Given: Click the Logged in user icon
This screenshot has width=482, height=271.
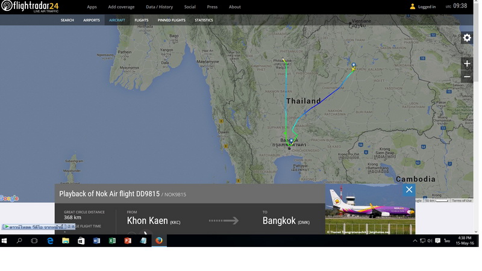Looking at the screenshot, I should click(413, 7).
